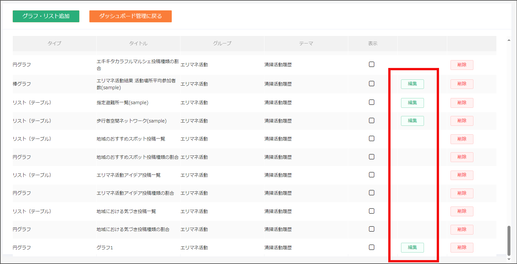This screenshot has height=264, width=517.
Task: Click 編集 for 歩行者空間ネットワーク(sample) row
Action: [412, 121]
